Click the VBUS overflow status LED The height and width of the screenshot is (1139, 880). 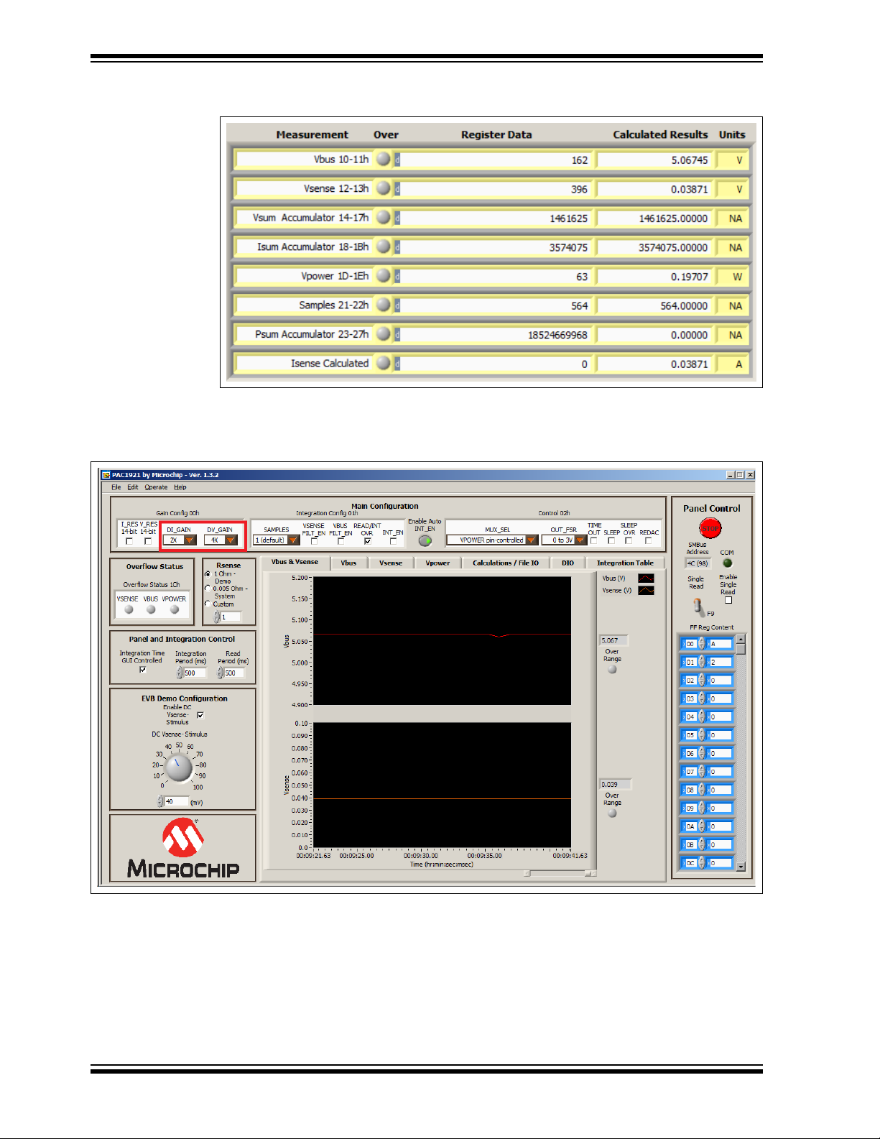[151, 609]
